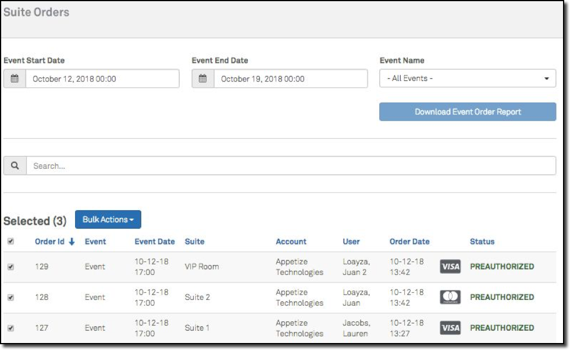Screen dimensions: 570x350
Task: Sort orders by Suite column header
Action: (x=195, y=242)
